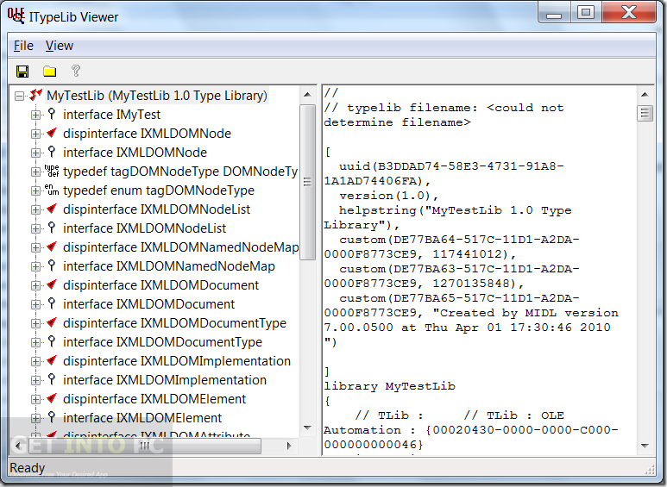Click scroll-down arrow of code pane
This screenshot has height=487, width=667.
click(645, 446)
